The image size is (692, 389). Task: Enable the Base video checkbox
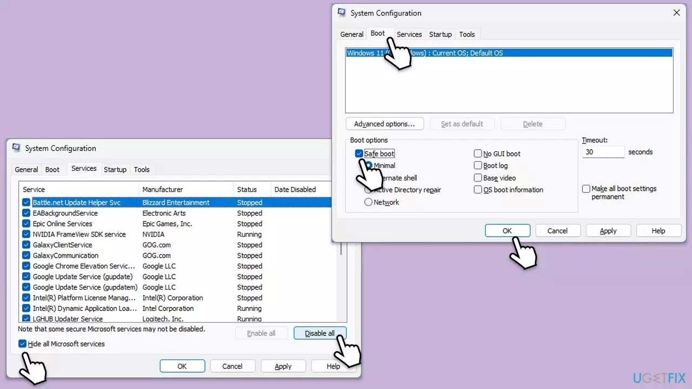[x=478, y=178]
